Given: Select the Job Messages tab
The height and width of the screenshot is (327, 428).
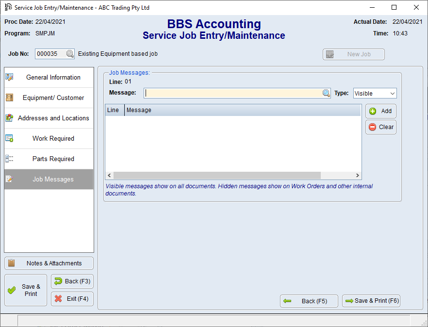Looking at the screenshot, I should tap(53, 179).
